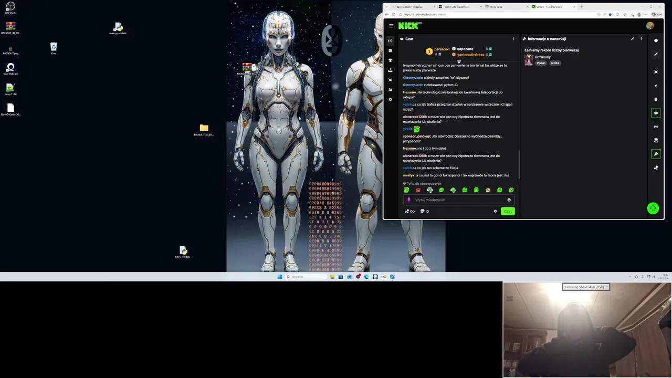The image size is (672, 378).
Task: Click username sponsor_patologi in chat
Action: (416, 136)
